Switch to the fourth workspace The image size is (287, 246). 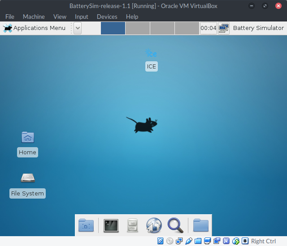tap(187, 28)
